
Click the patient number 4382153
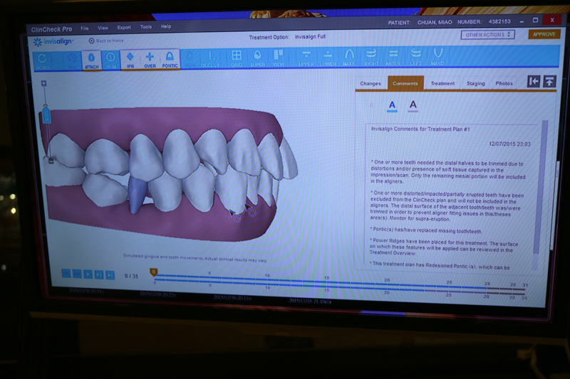[499, 22]
